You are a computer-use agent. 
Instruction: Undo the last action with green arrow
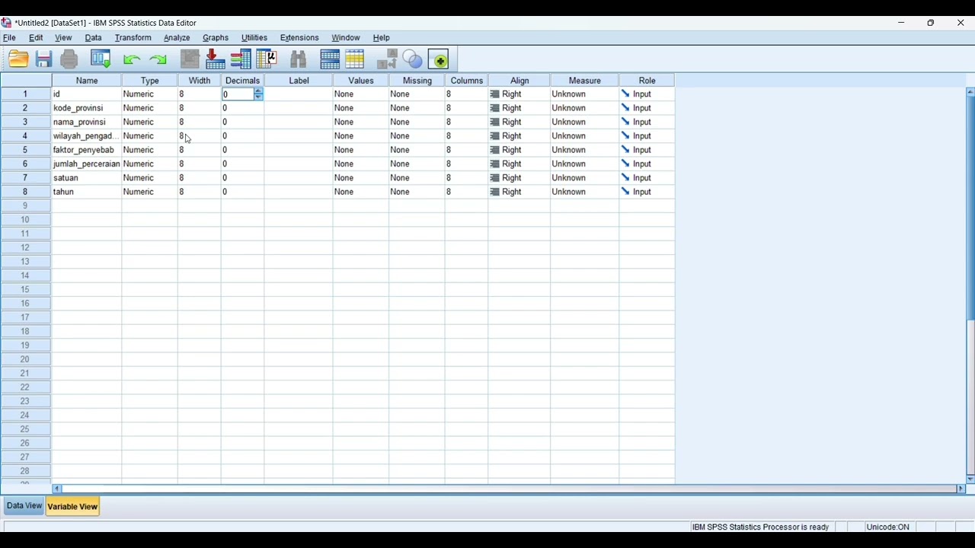tap(131, 59)
